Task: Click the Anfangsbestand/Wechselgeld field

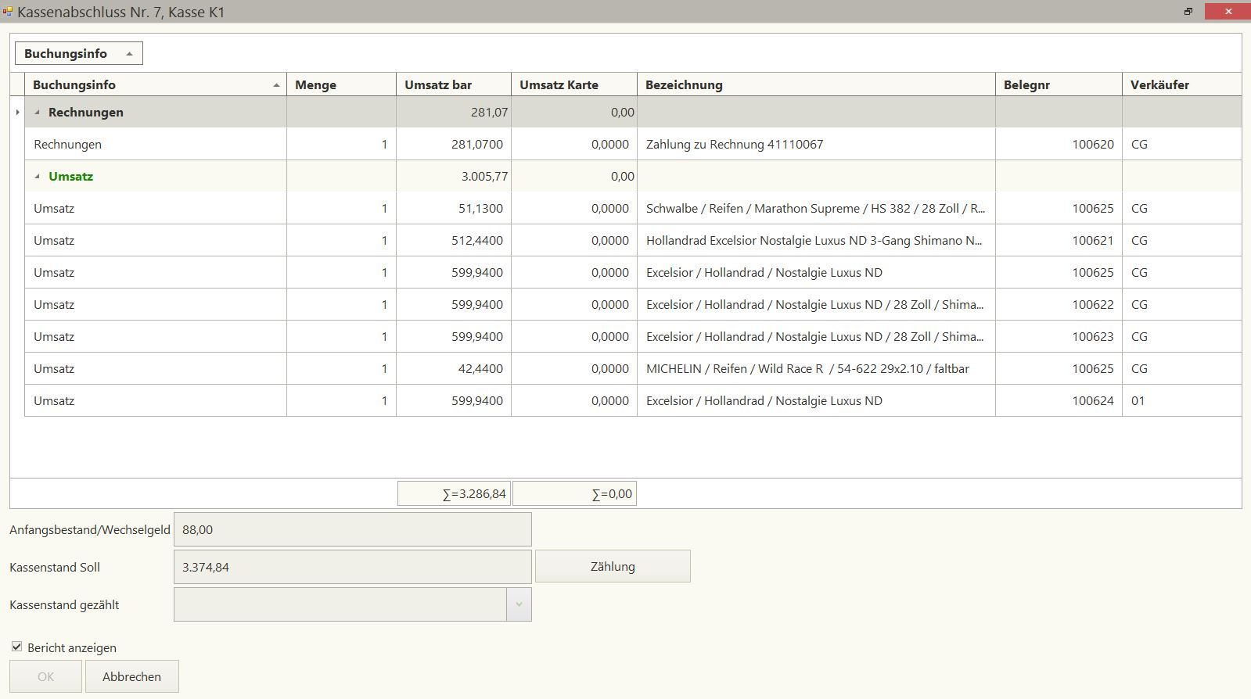Action: click(352, 530)
